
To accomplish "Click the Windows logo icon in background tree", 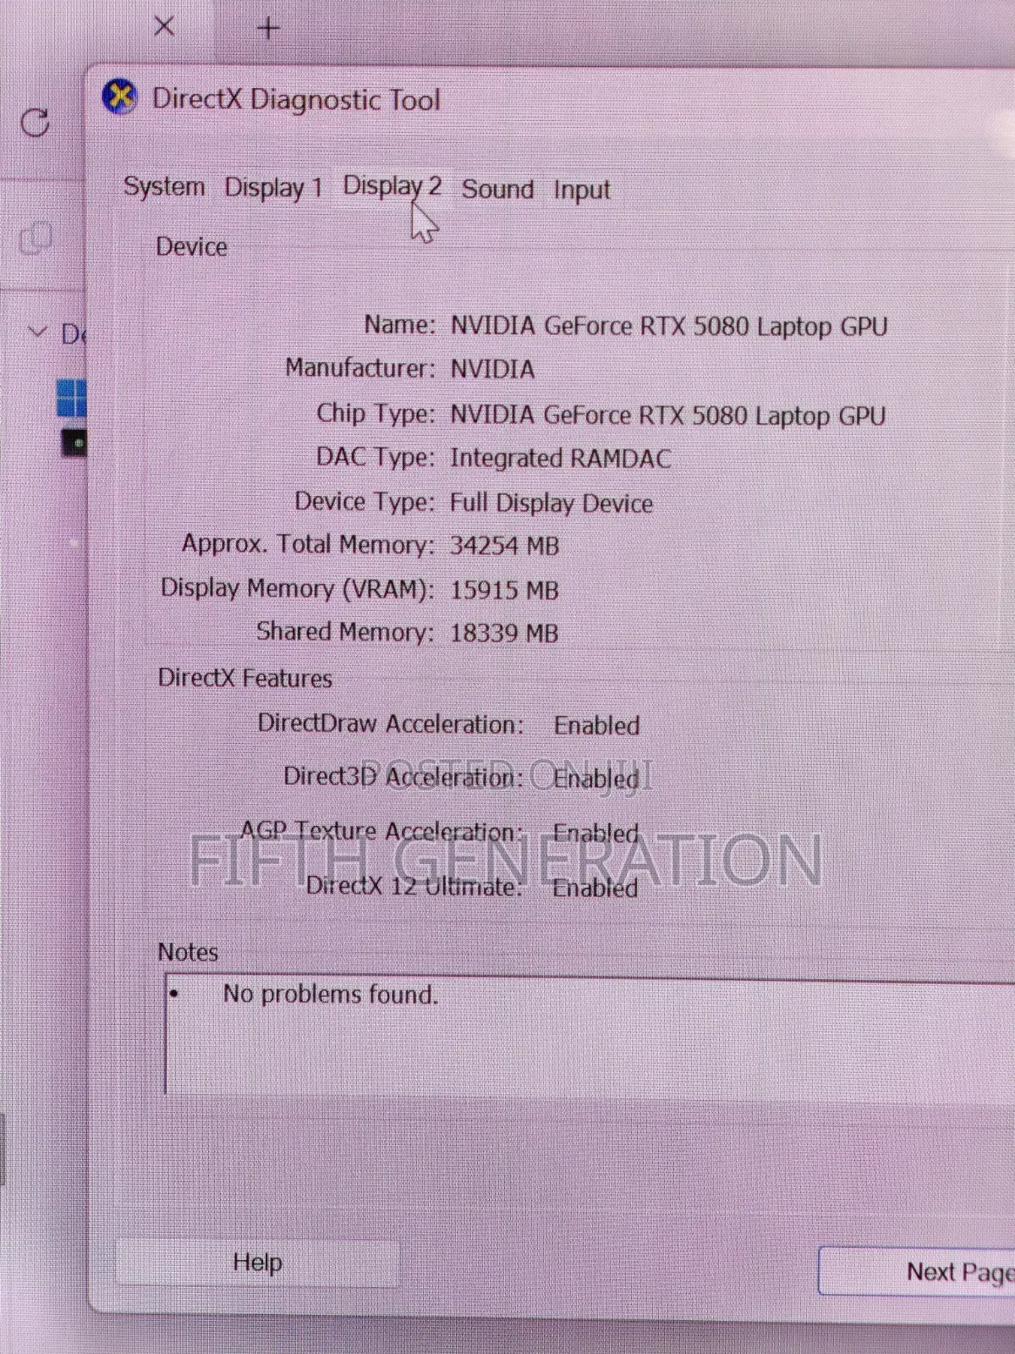I will point(71,398).
